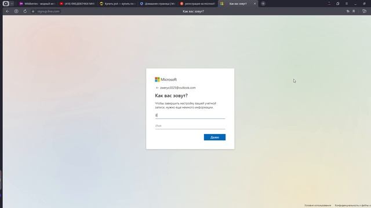The image size is (371, 208).
Task: Click the signup.live.com address text
Action: [48, 12]
